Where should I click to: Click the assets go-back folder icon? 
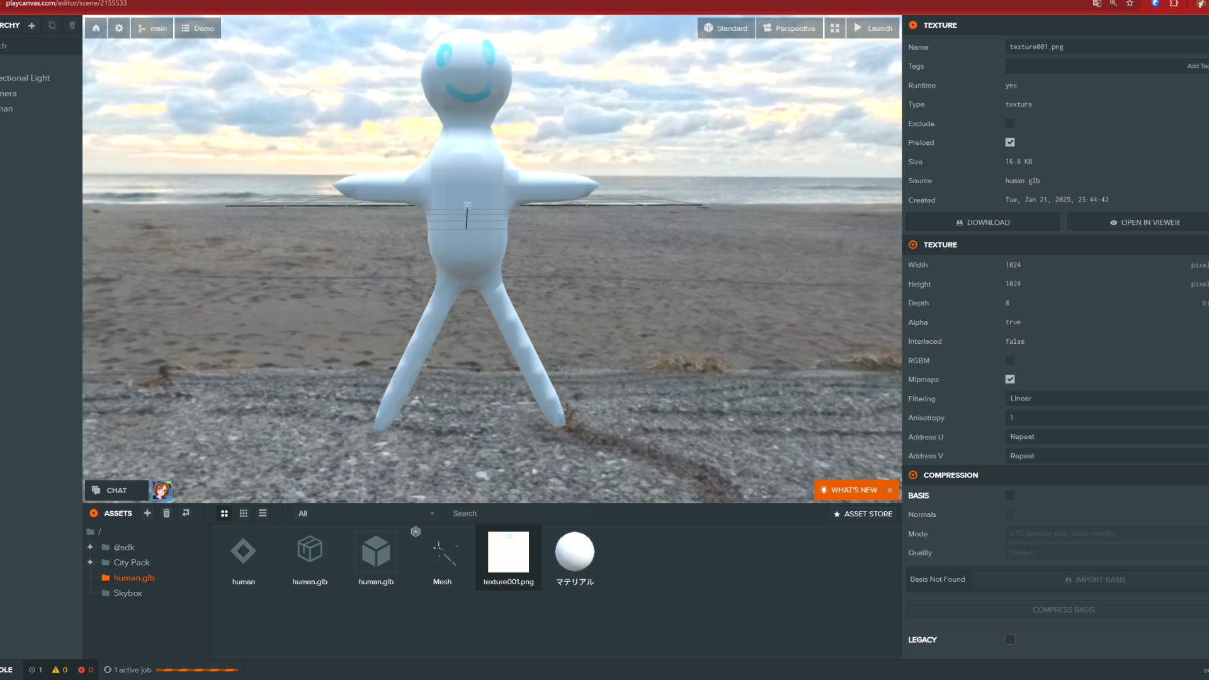pyautogui.click(x=186, y=513)
